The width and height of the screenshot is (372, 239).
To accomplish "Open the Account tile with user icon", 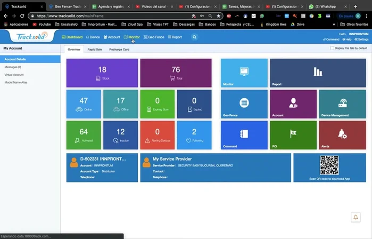I will tap(293, 103).
